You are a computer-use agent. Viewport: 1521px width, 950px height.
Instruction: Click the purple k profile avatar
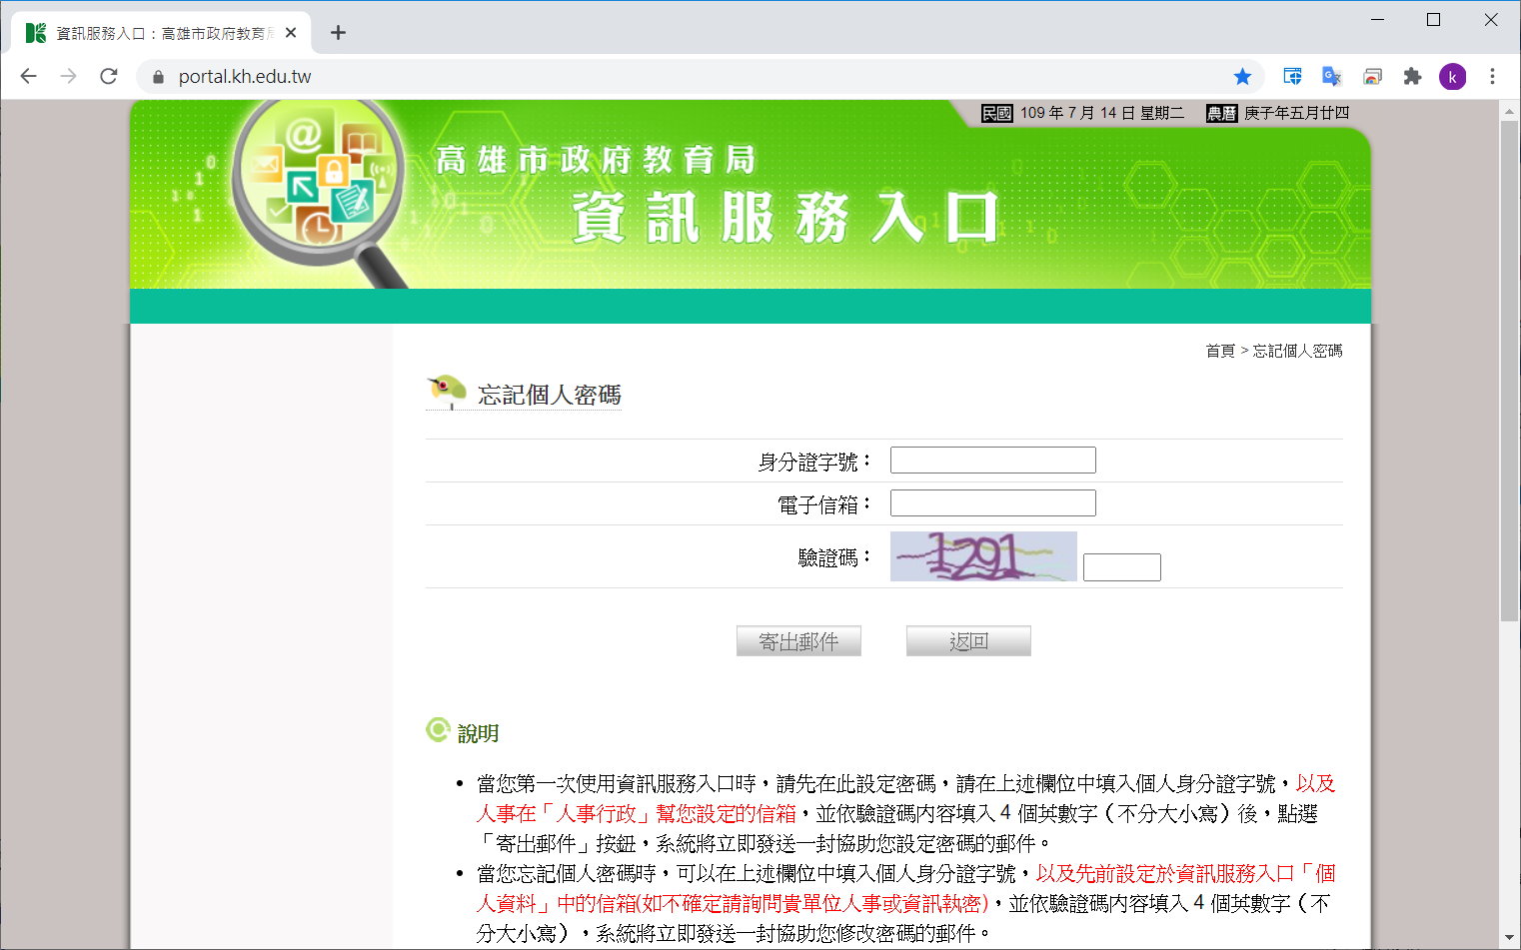(x=1452, y=76)
